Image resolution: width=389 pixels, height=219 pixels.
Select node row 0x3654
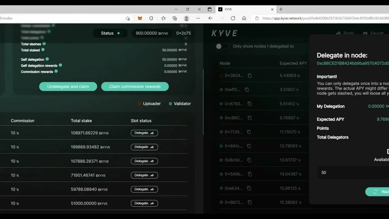pos(263,75)
